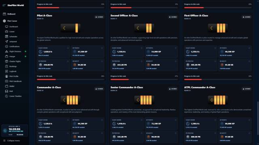
Task: Click the ATPL Commander A-Class insignia
Action: 218,100
